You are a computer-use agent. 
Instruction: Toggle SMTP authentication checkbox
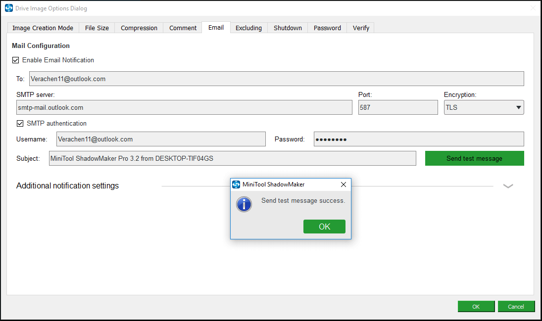[x=20, y=123]
